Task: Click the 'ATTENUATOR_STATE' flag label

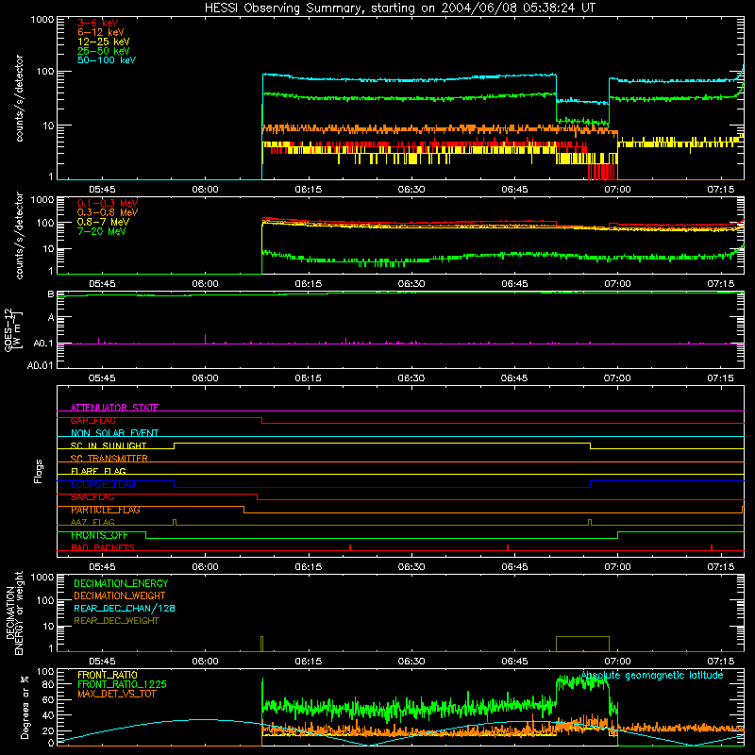Action: pos(114,408)
